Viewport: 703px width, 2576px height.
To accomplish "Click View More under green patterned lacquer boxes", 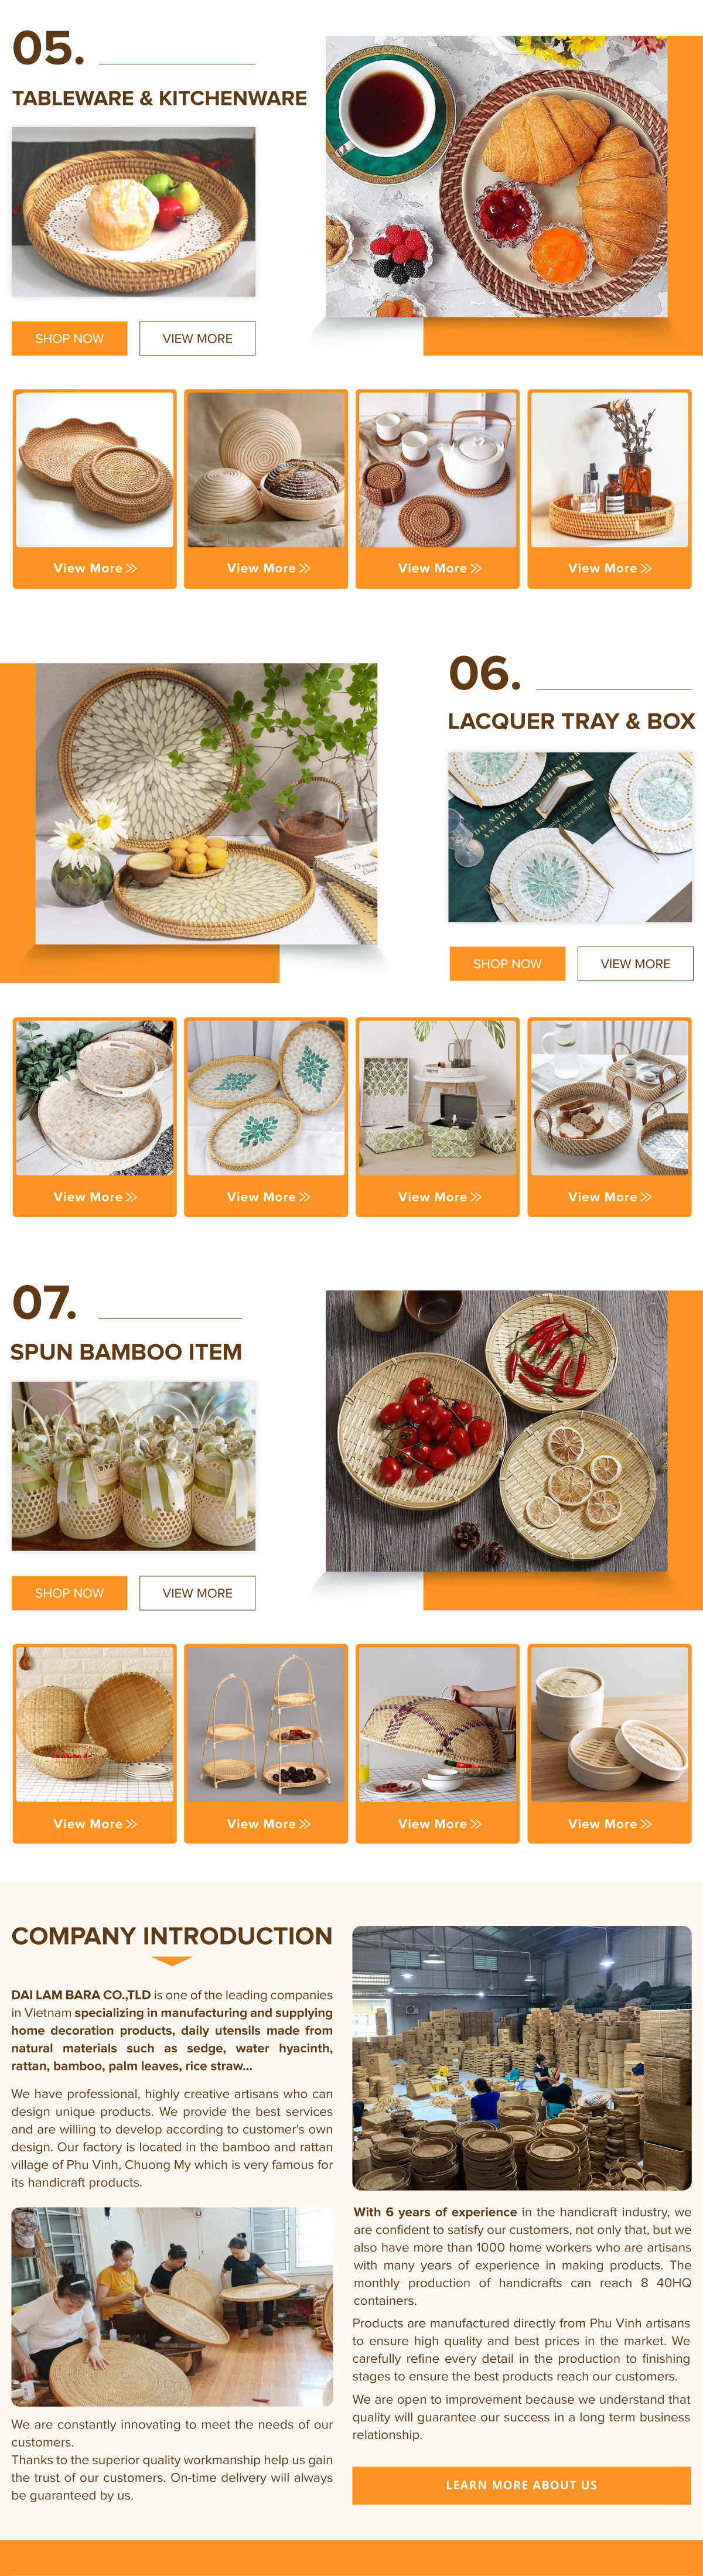I will click(439, 1196).
